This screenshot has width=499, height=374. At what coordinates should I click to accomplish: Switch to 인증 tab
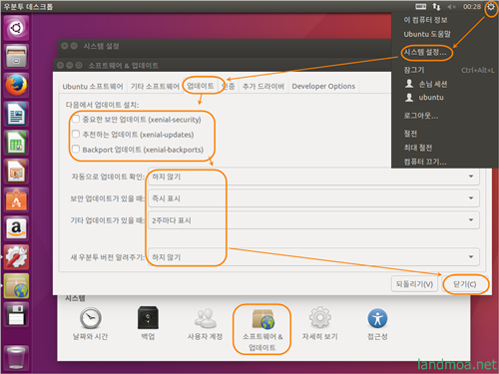point(229,87)
